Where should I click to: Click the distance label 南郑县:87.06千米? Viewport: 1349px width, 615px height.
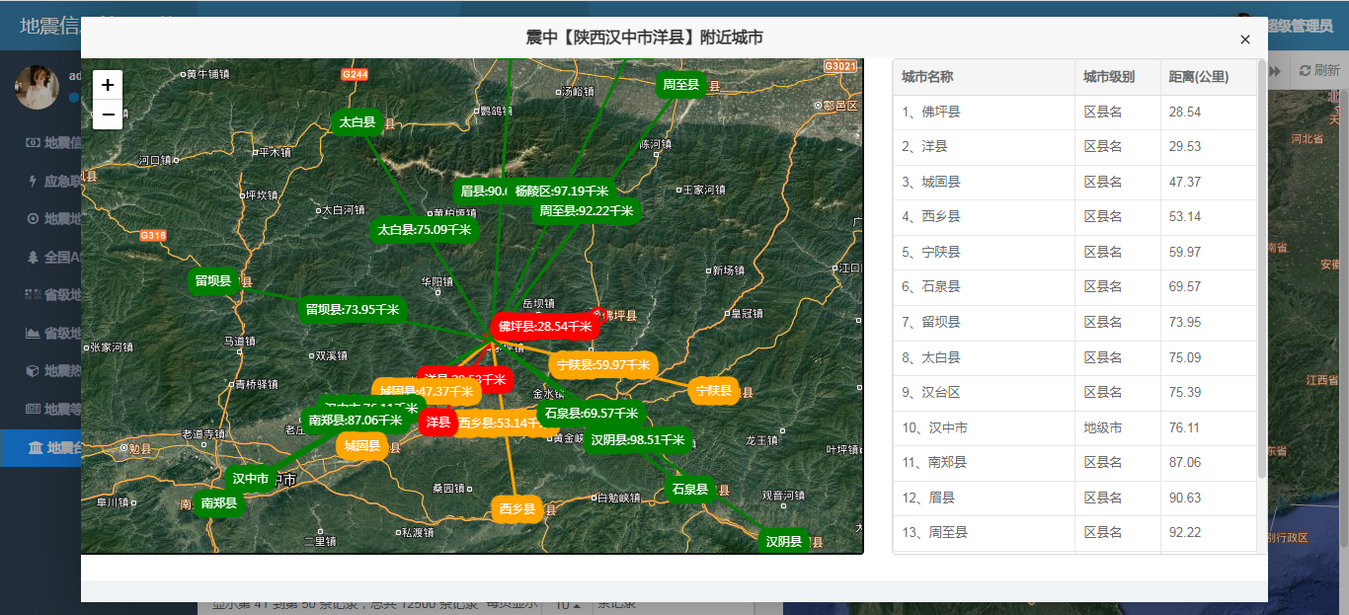(357, 421)
